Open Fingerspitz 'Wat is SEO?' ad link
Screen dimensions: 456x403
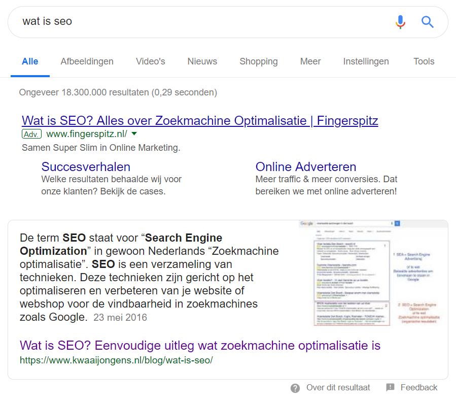200,120
